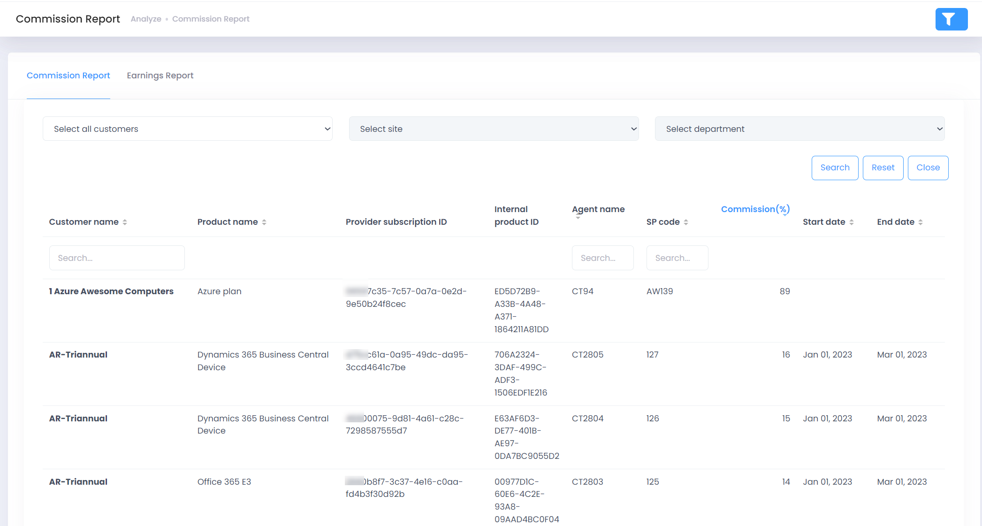This screenshot has height=526, width=982.
Task: Focus the Agent name search field
Action: [x=602, y=258]
